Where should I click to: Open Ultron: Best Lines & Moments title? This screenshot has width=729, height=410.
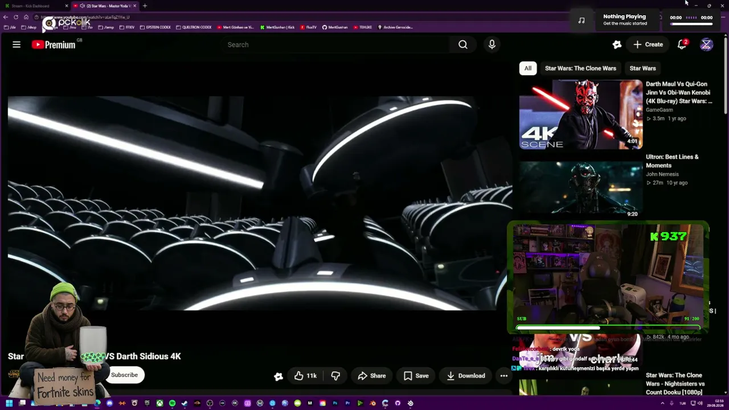tap(672, 161)
